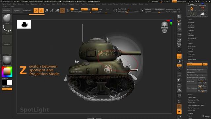Select the white main color swatch

coord(10,82)
